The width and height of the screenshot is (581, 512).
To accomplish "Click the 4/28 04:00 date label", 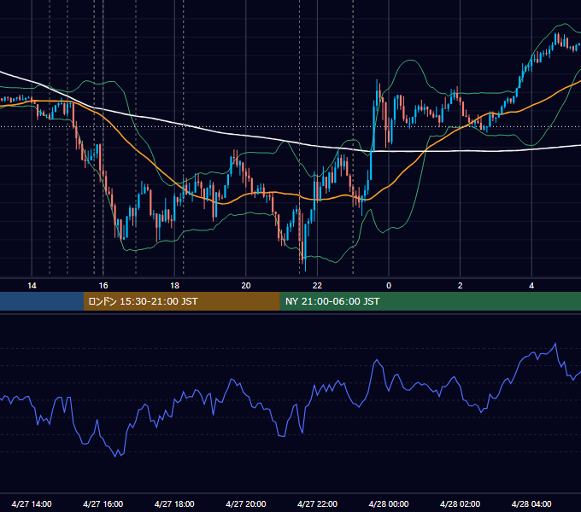I will click(531, 503).
